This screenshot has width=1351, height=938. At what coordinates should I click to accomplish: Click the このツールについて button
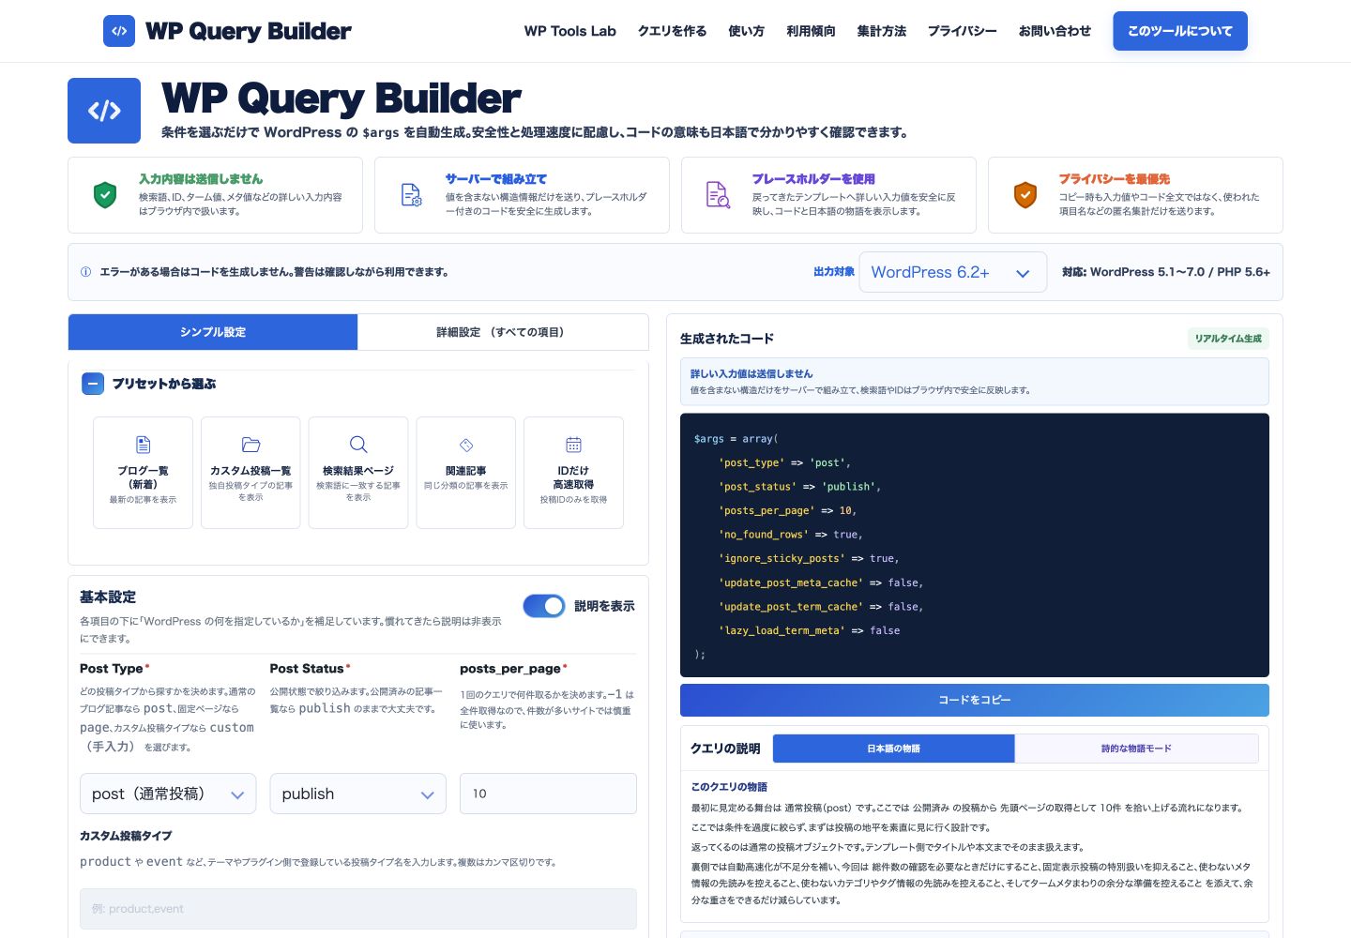point(1180,31)
